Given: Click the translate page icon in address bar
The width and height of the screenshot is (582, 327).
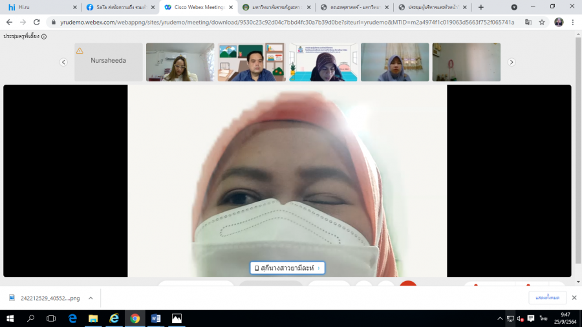Looking at the screenshot, I should (528, 22).
